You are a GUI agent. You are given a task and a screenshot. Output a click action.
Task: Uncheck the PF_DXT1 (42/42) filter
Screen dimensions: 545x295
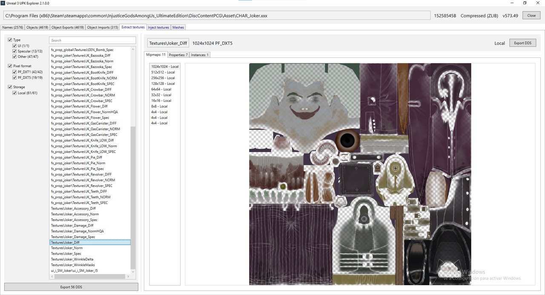click(x=14, y=72)
